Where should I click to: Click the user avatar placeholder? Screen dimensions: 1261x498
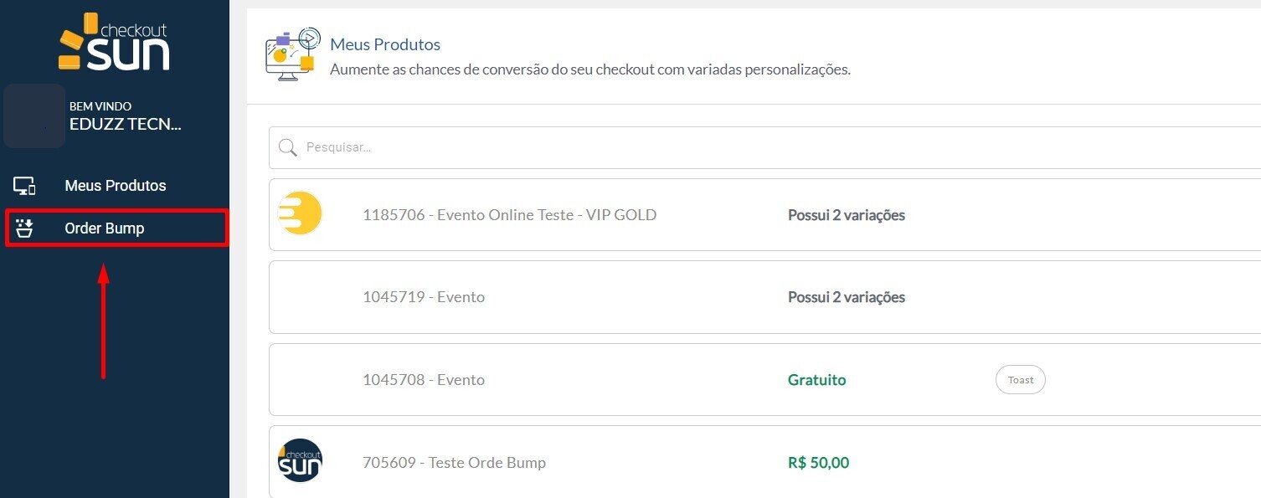(34, 116)
